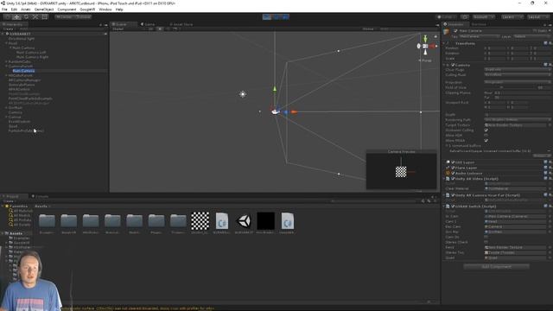Image resolution: width=553 pixels, height=311 pixels.
Task: Open the Layer dropdown in Inspector header
Action: point(532,36)
